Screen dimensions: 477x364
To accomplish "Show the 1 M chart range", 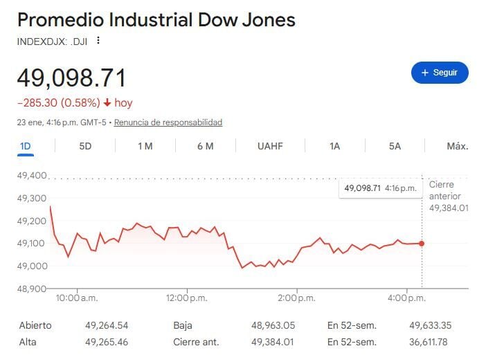I will [x=145, y=146].
